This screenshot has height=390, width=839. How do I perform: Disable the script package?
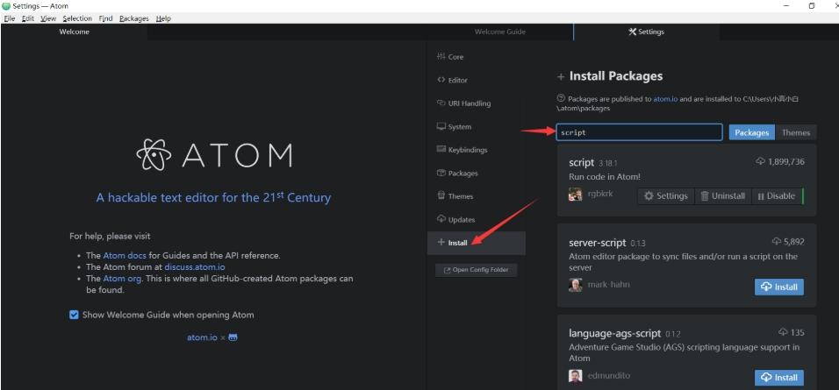coord(777,196)
